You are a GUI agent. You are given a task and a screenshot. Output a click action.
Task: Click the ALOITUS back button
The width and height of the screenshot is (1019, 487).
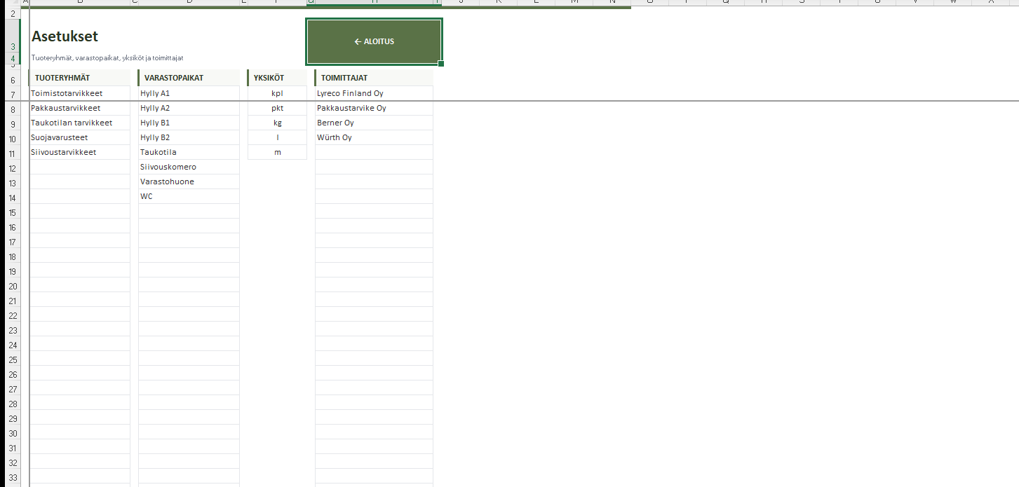(374, 42)
